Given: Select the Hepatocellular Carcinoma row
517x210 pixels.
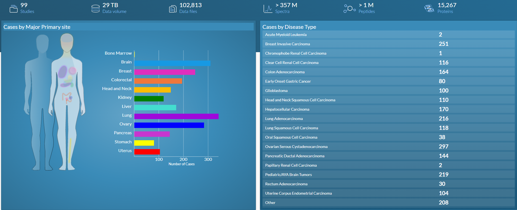Looking at the screenshot, I should coord(287,109).
